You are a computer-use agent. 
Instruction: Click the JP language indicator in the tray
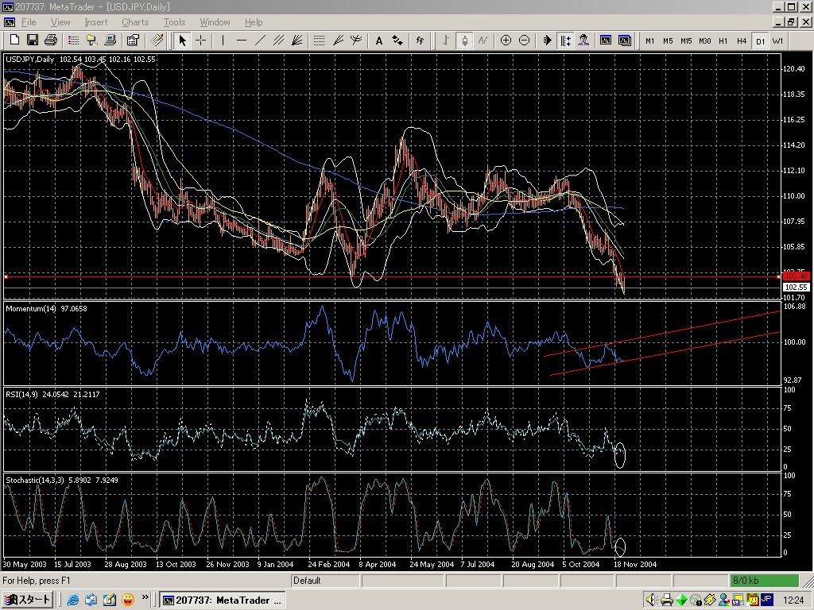pyautogui.click(x=766, y=599)
